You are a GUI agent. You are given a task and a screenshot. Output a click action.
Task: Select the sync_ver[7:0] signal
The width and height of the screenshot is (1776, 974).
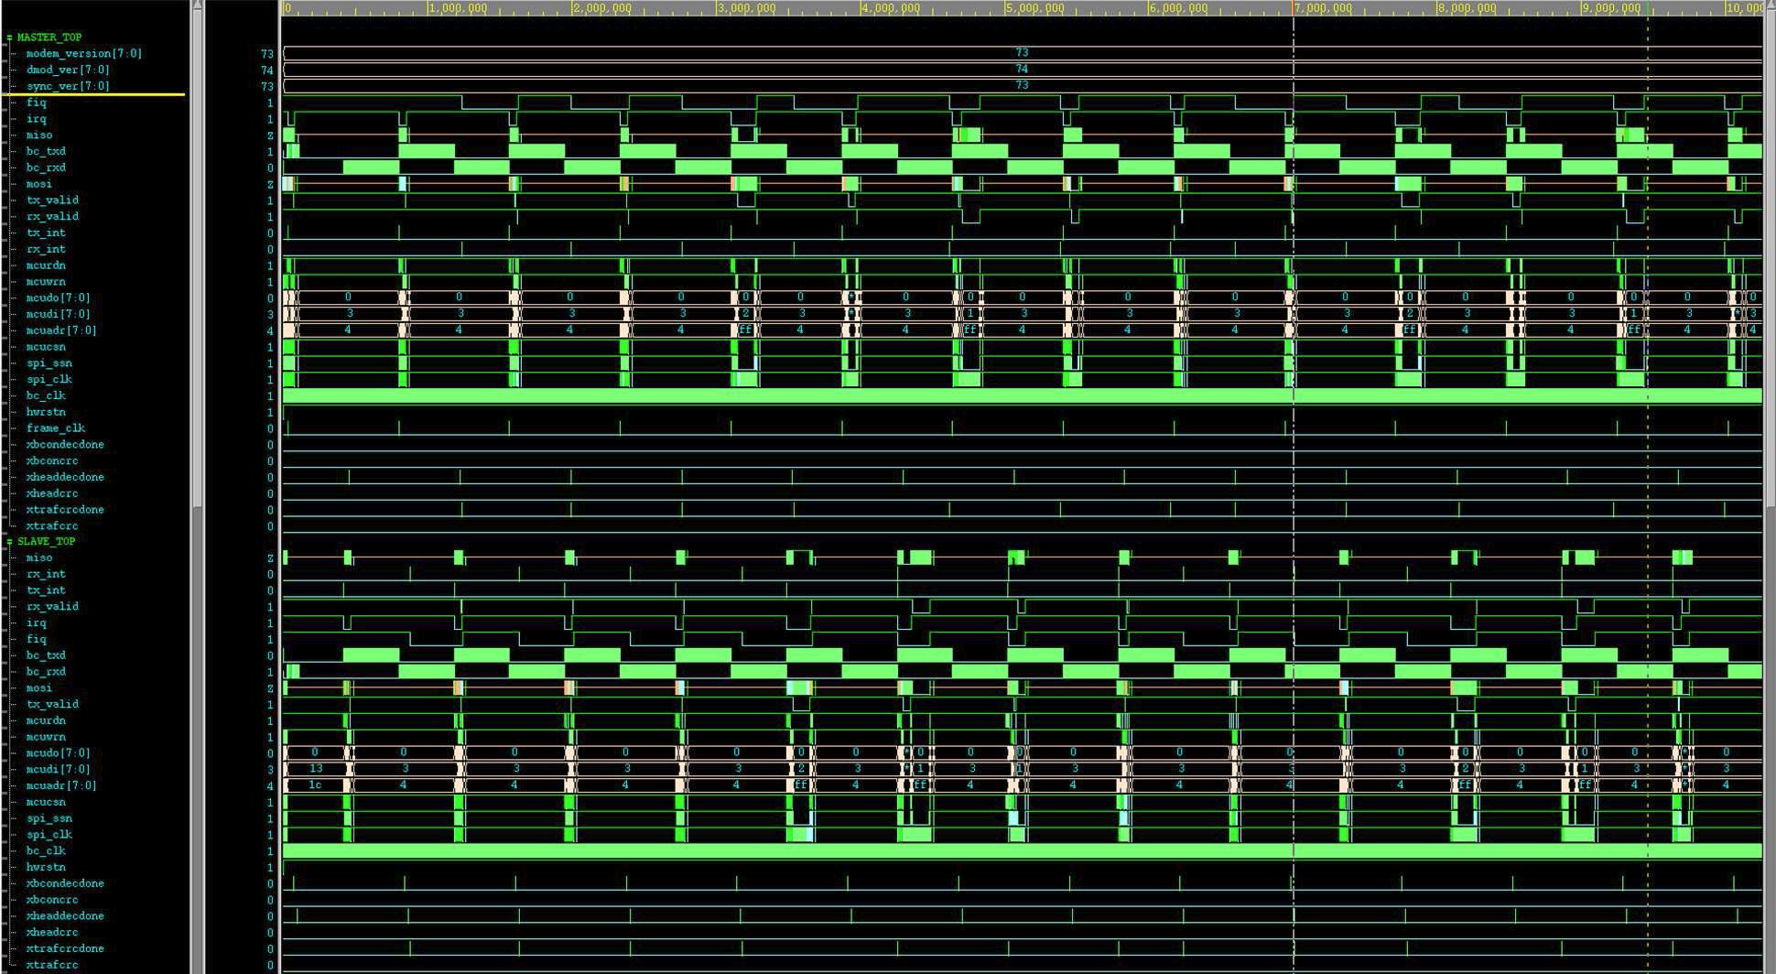[67, 86]
